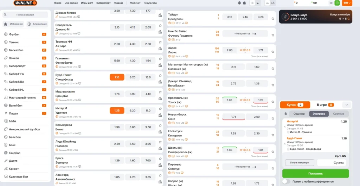The width and height of the screenshot is (360, 186).
Task: Select the small font size option
Action: coord(267,3)
